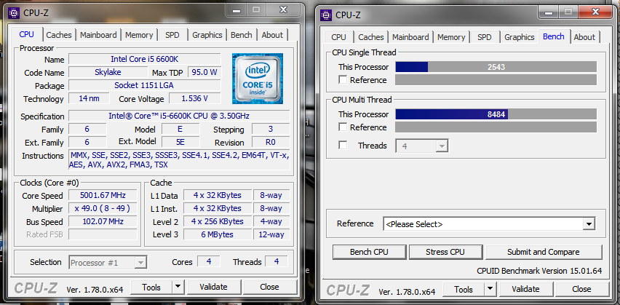Screen dimensions: 620x305
Task: Switch to Bench tab in left CPU-Z window
Action: pos(241,35)
